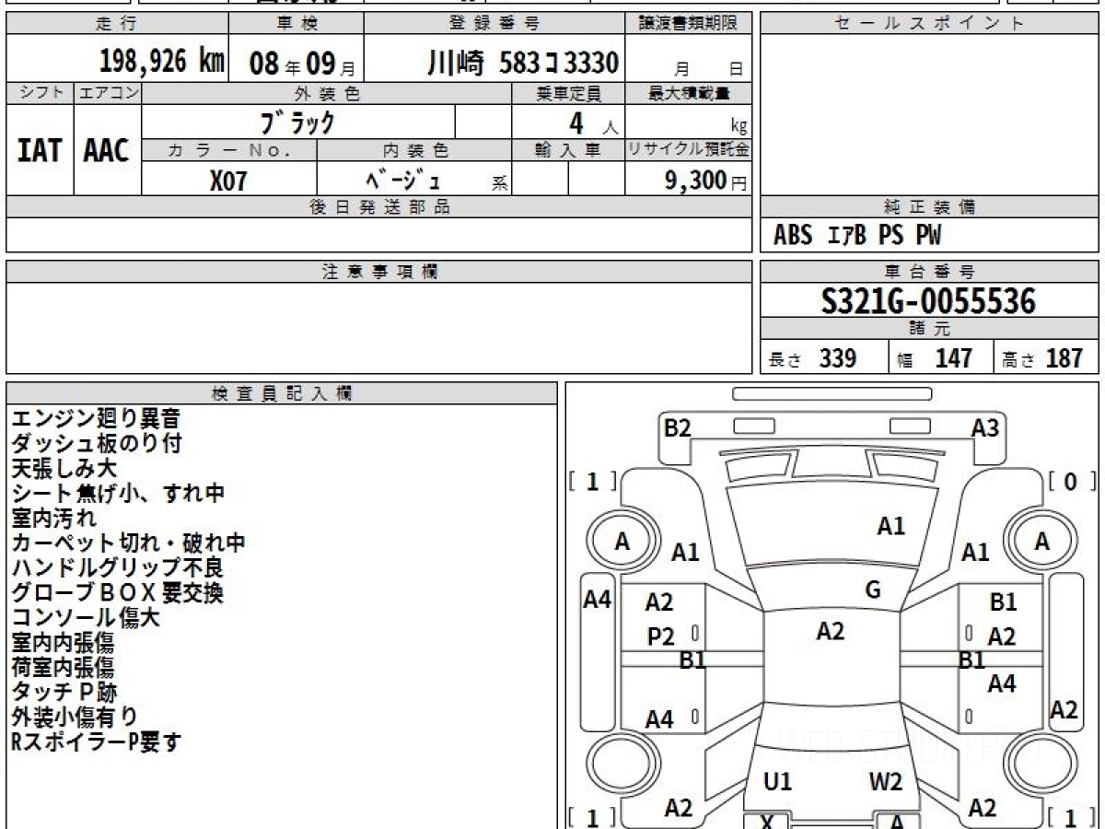Click registration number 川崎 583コ3330
1105x829 pixels.
(523, 63)
